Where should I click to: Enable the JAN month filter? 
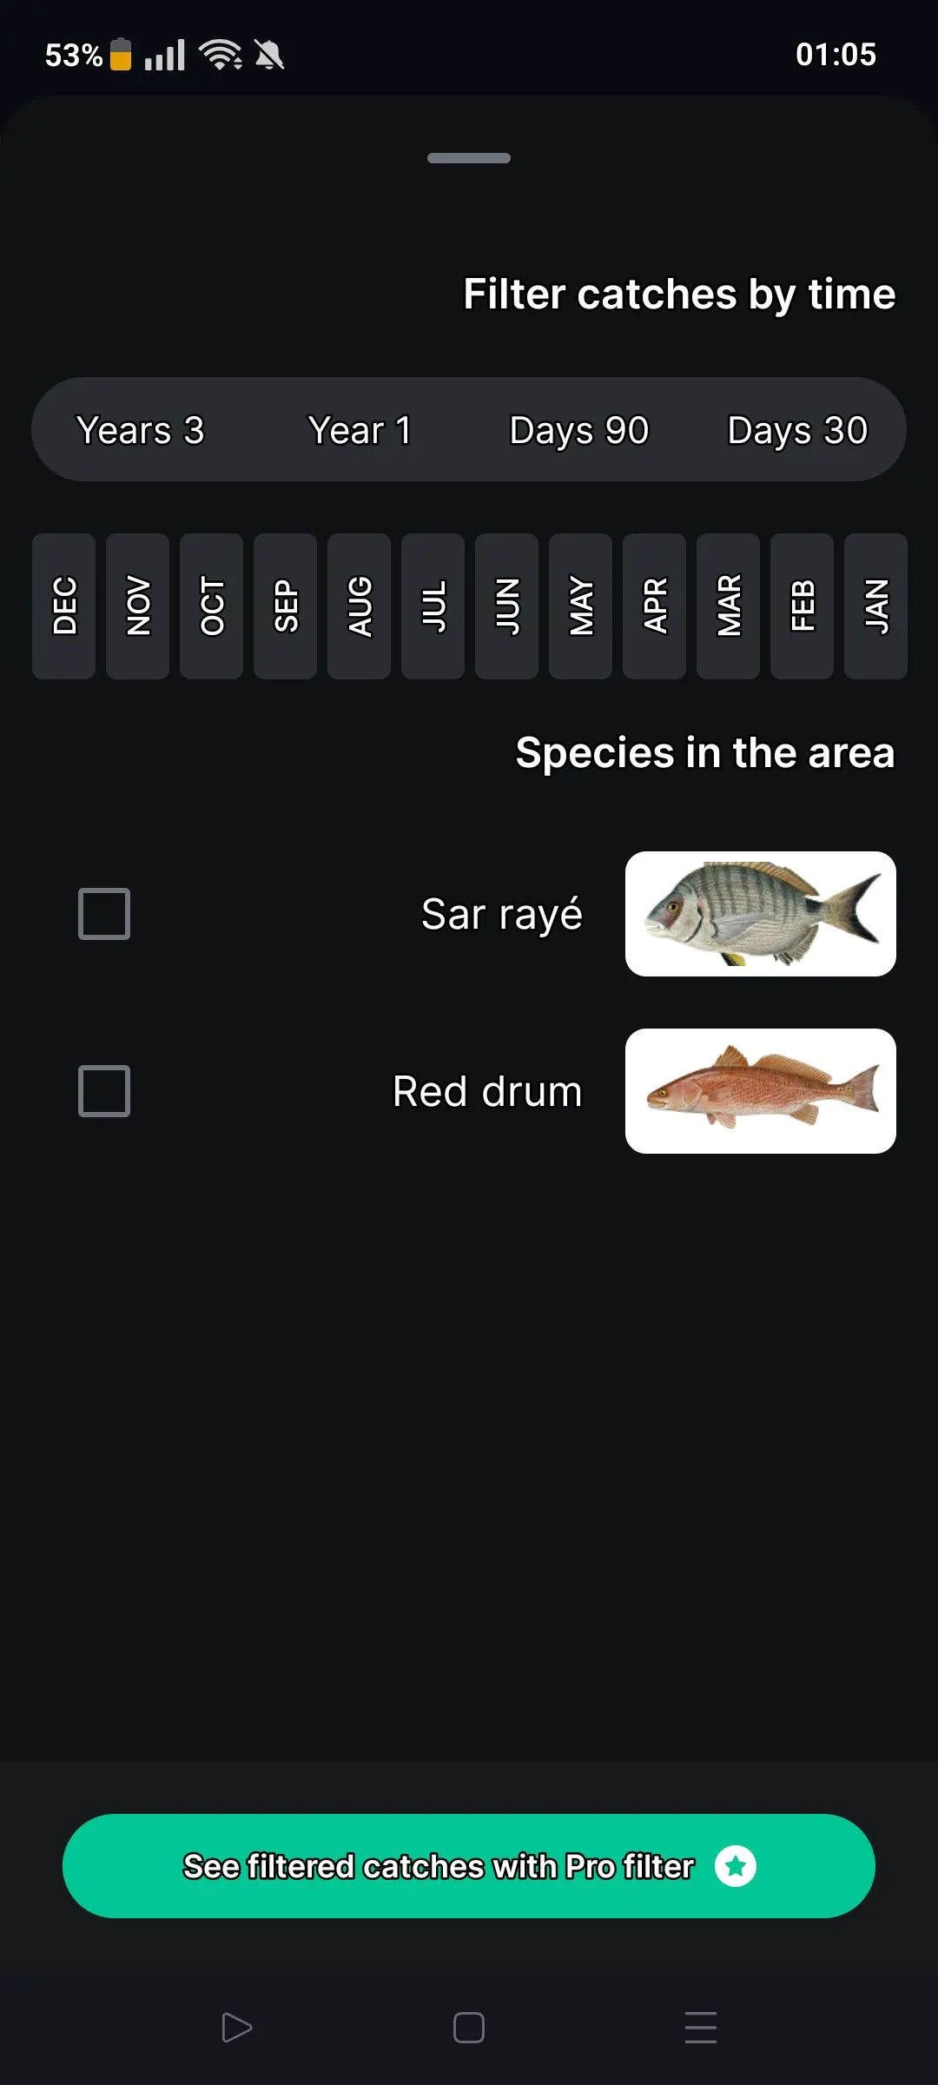tap(875, 606)
